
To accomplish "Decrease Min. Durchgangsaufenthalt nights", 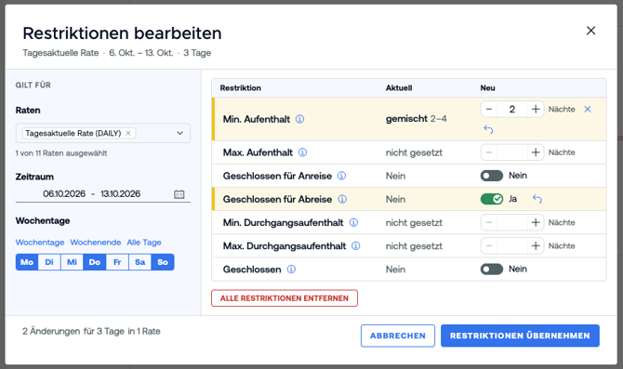I will point(489,222).
